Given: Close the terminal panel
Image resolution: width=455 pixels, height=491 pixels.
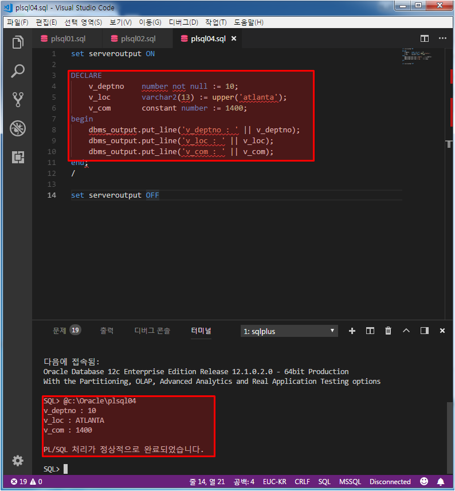Looking at the screenshot, I should (x=442, y=331).
